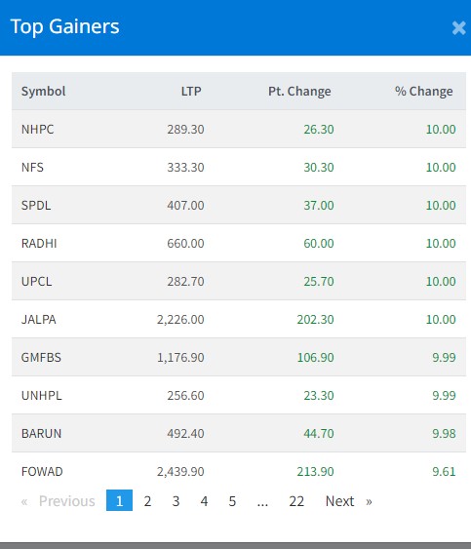Sort table by LTP column header
This screenshot has height=549, width=471.
(191, 92)
